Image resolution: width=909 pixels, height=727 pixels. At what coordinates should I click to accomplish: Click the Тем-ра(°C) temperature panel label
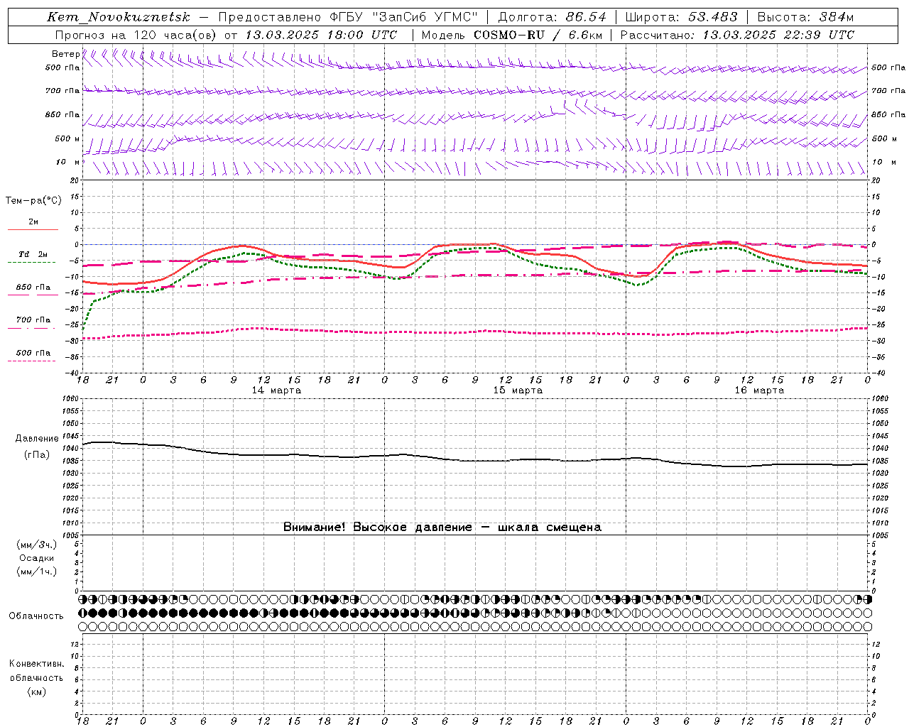pos(33,200)
